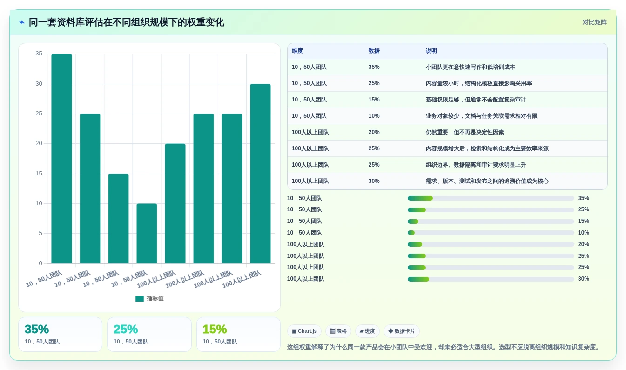Select the 进度 chip

pyautogui.click(x=368, y=331)
